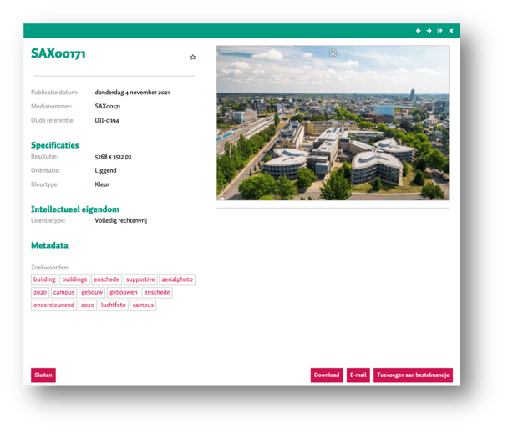Click the E-mail button
This screenshot has width=508, height=433.
358,375
